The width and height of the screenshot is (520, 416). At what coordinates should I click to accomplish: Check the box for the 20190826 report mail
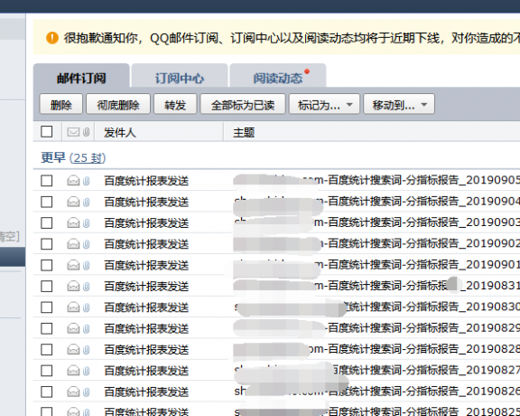tap(46, 392)
